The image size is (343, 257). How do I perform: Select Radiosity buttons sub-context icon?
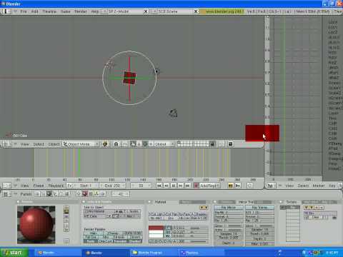coord(96,194)
